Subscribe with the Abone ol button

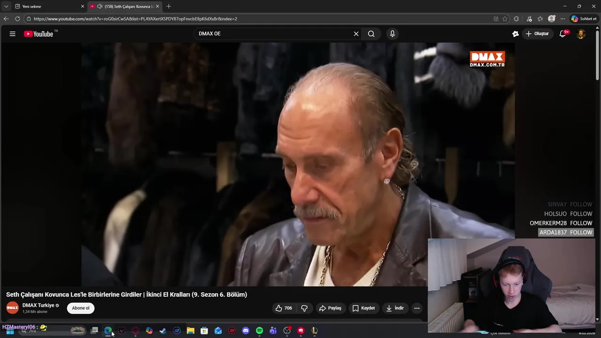click(80, 308)
